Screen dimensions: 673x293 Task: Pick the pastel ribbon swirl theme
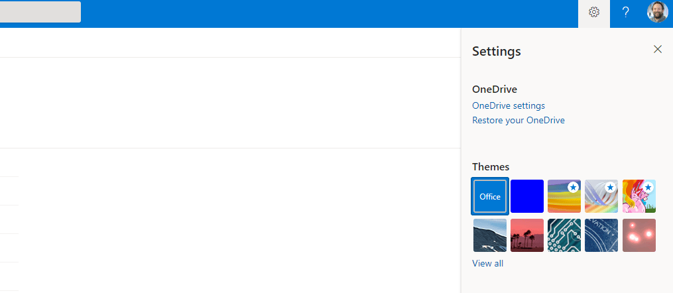601,196
